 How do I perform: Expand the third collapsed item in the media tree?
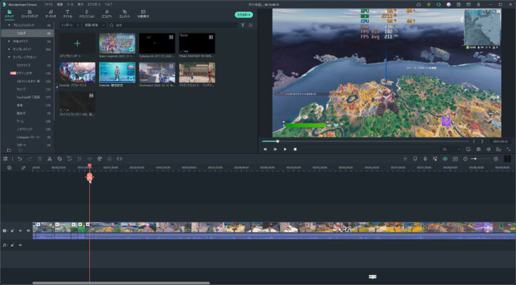(9, 49)
